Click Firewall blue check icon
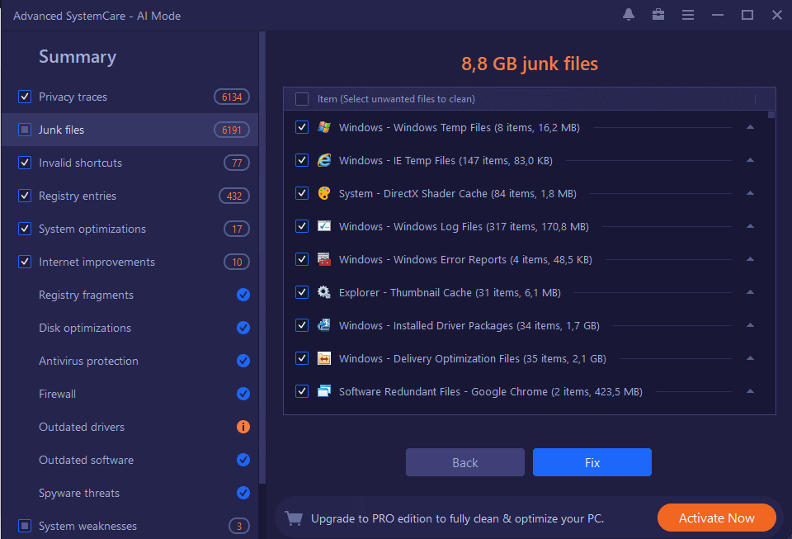 pos(243,394)
